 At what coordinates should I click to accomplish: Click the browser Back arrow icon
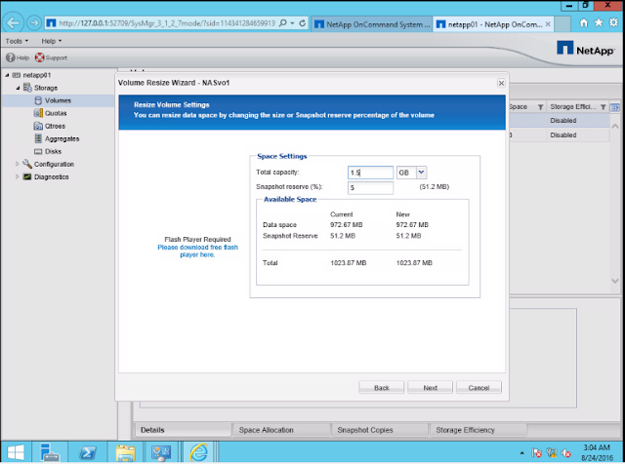[x=13, y=23]
